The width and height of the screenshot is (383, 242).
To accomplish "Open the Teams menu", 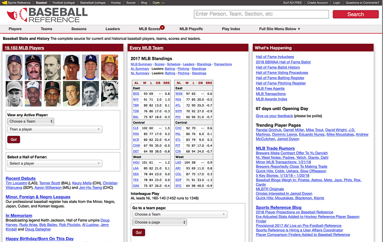I will point(46,29).
